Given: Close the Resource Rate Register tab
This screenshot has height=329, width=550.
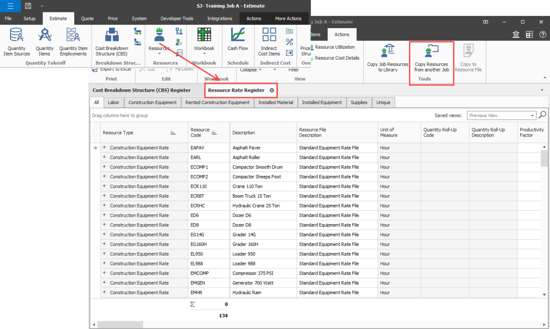Looking at the screenshot, I should click(272, 90).
